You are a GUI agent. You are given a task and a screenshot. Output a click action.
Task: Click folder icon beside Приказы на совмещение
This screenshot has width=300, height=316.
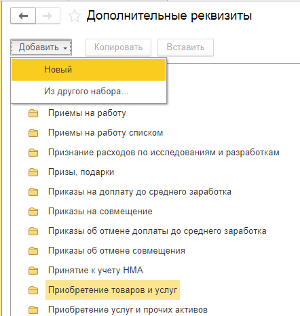pyautogui.click(x=33, y=212)
